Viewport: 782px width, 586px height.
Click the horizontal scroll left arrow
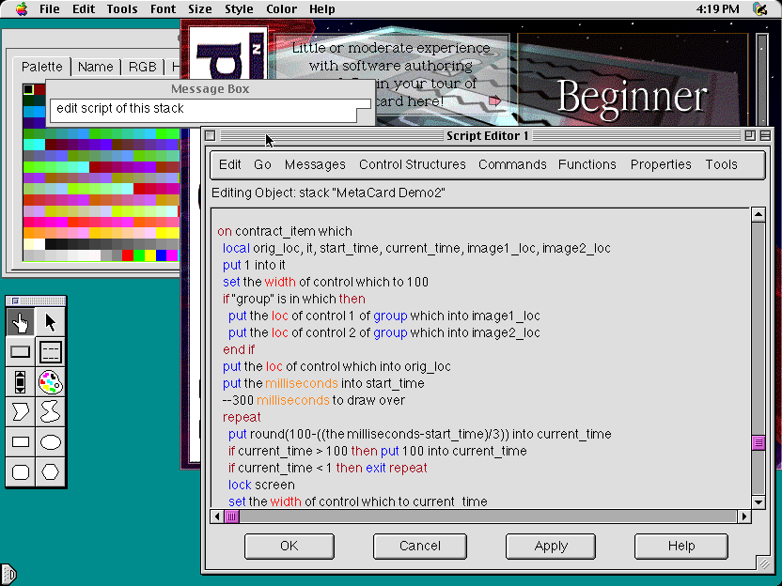[217, 517]
